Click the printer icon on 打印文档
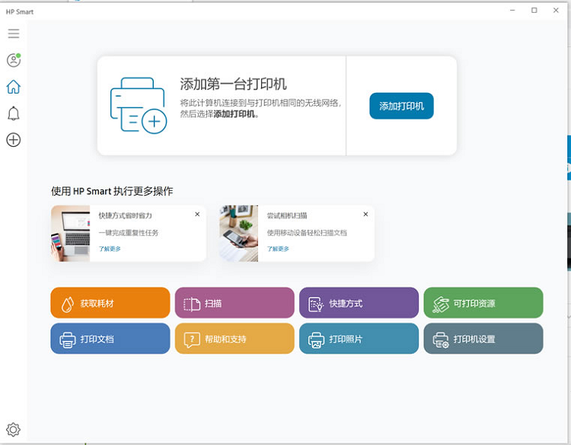The height and width of the screenshot is (445, 571). pos(68,340)
